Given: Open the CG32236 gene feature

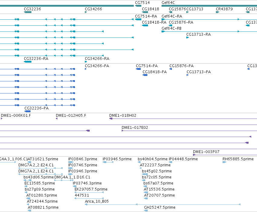Looking at the screenshot, I should 27,12.
